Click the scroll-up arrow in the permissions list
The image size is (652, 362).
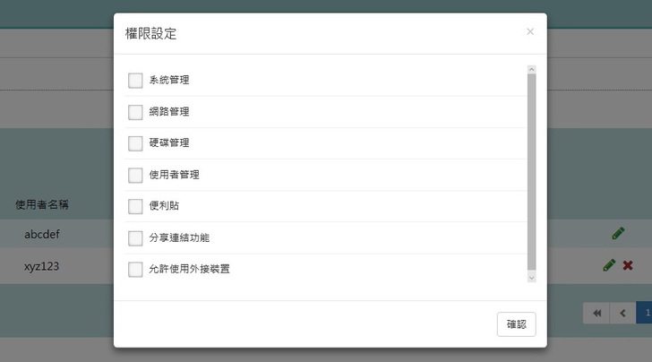coord(531,69)
